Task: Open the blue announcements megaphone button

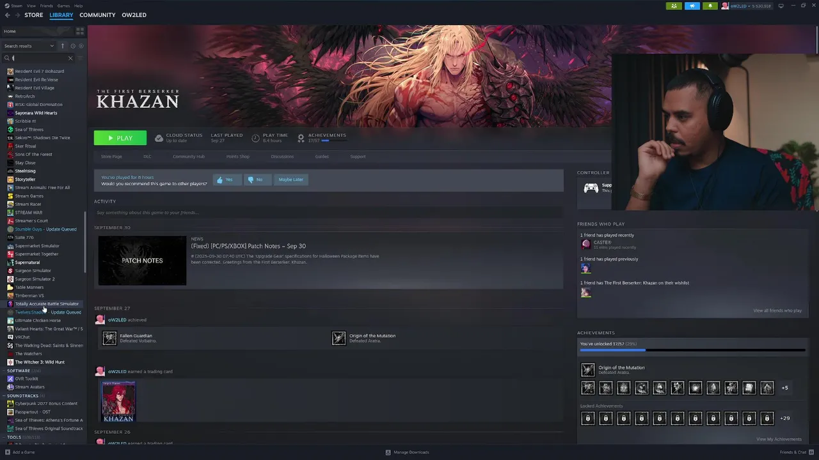Action: pyautogui.click(x=692, y=6)
